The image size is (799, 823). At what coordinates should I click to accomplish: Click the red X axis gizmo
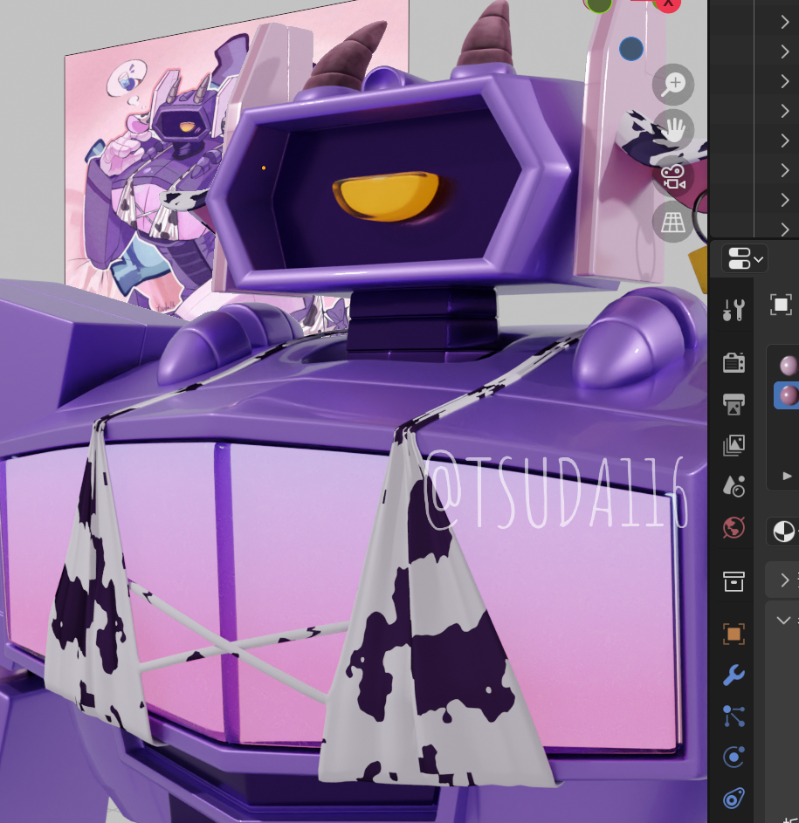[x=668, y=3]
